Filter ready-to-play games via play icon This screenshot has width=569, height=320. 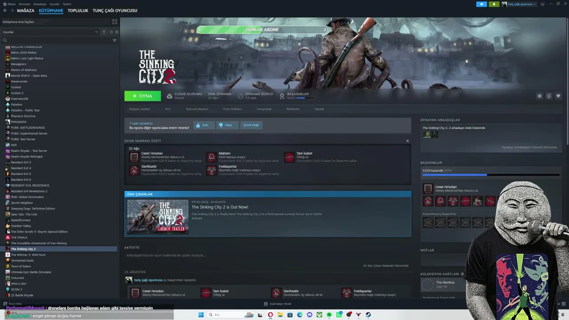(117, 32)
